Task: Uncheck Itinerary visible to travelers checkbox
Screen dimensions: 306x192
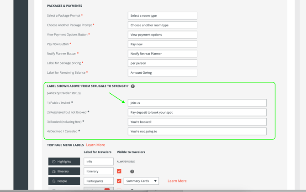Action: pyautogui.click(x=119, y=171)
